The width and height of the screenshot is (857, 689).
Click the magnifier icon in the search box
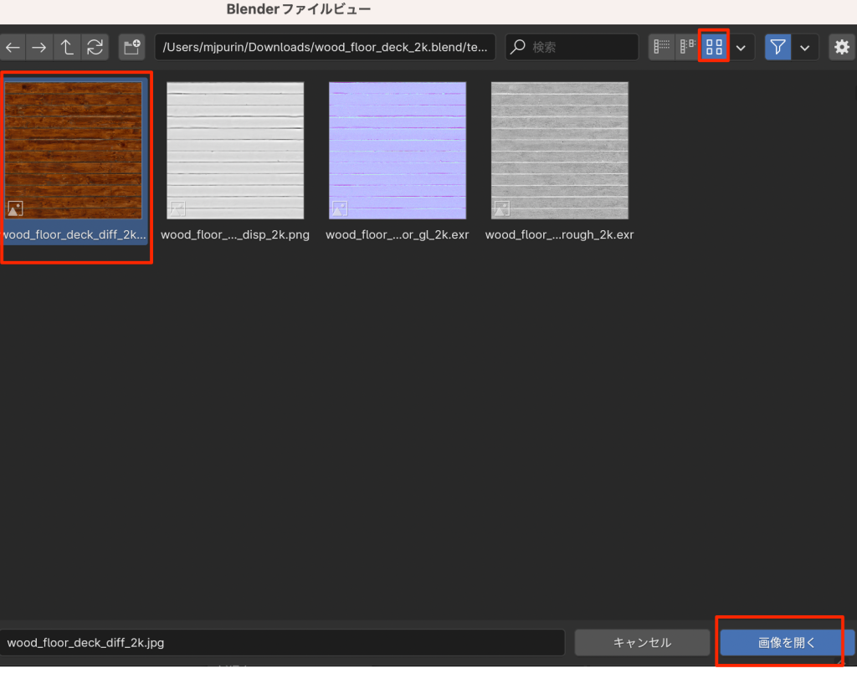519,48
